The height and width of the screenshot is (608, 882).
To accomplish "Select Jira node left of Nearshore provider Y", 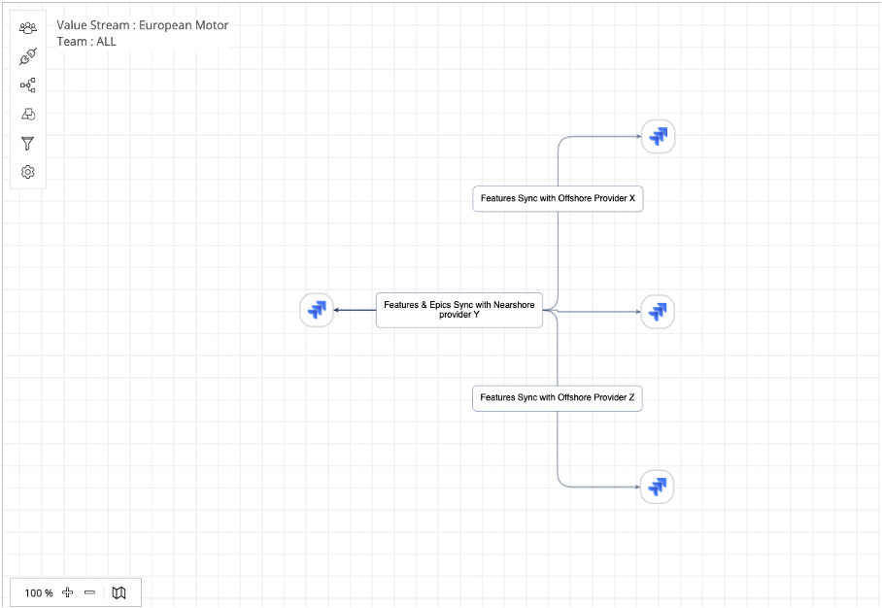I will [x=317, y=310].
